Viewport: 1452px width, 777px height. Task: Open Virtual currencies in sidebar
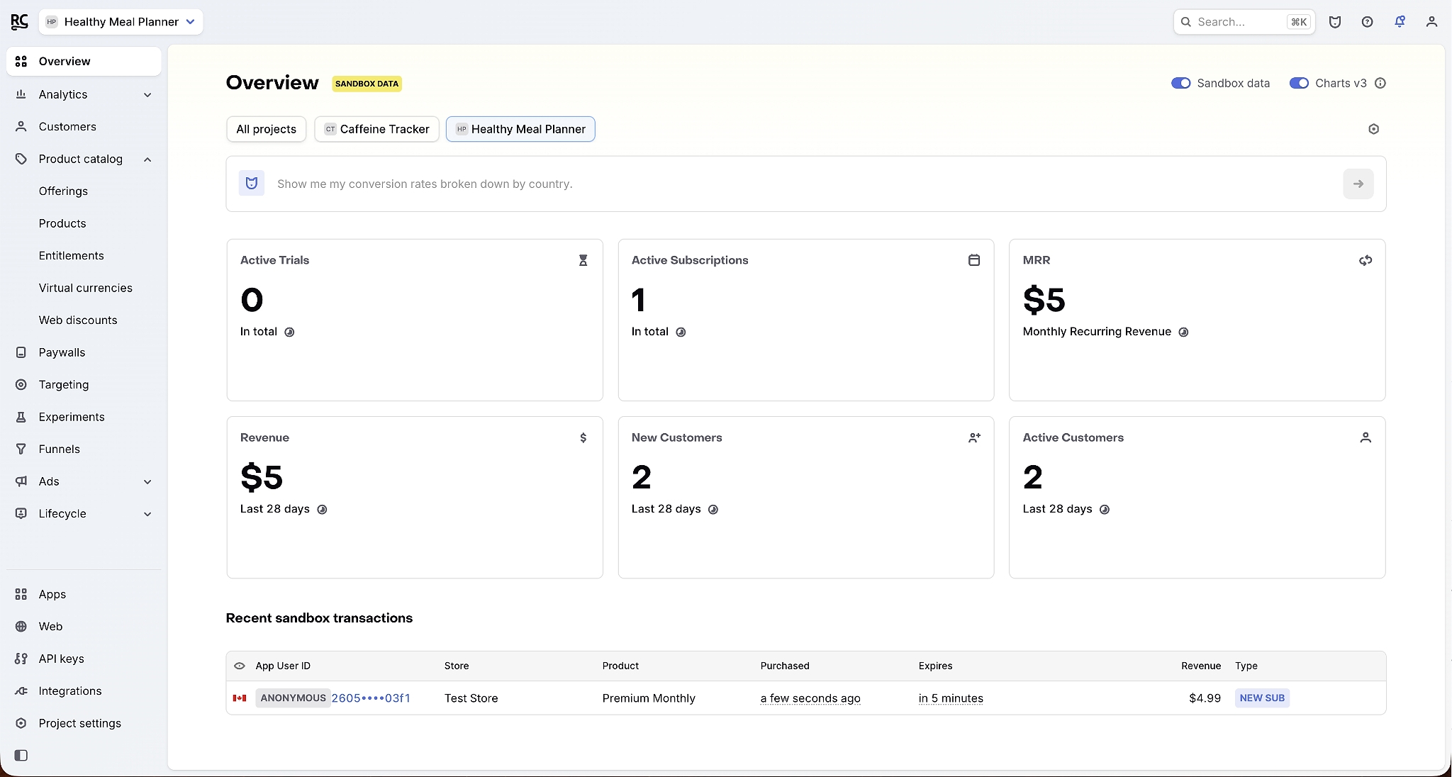point(85,288)
